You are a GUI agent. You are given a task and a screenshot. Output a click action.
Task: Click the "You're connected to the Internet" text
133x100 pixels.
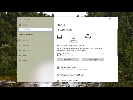pyautogui.click(x=71, y=46)
